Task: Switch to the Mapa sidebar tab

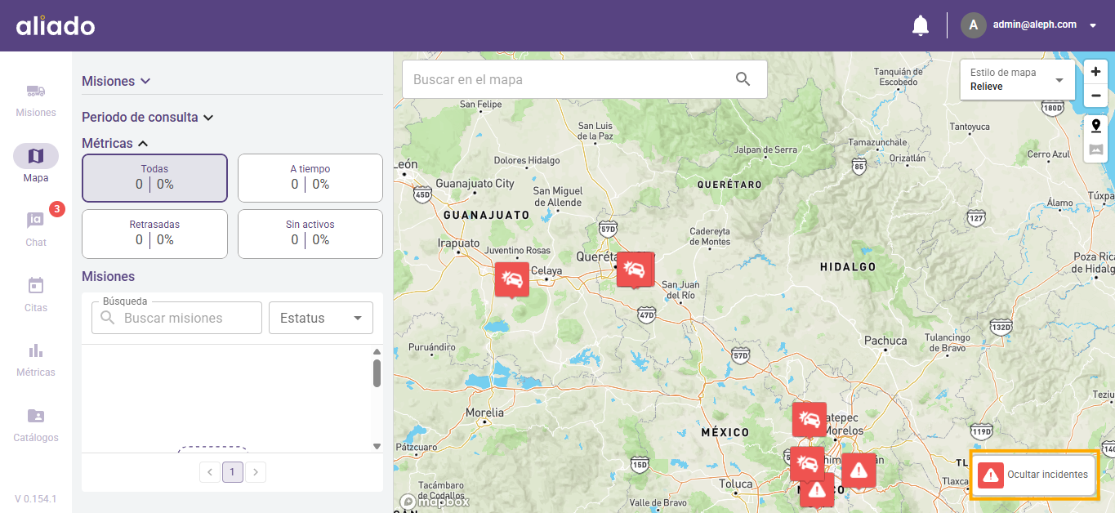Action: (36, 157)
